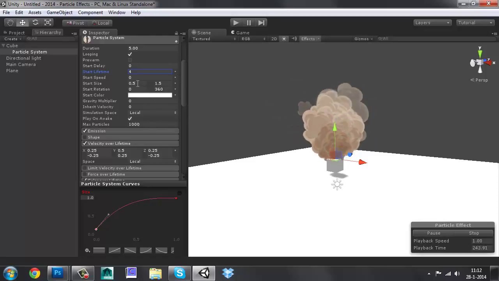Apply the ease-in rising curve preset

coord(146,251)
